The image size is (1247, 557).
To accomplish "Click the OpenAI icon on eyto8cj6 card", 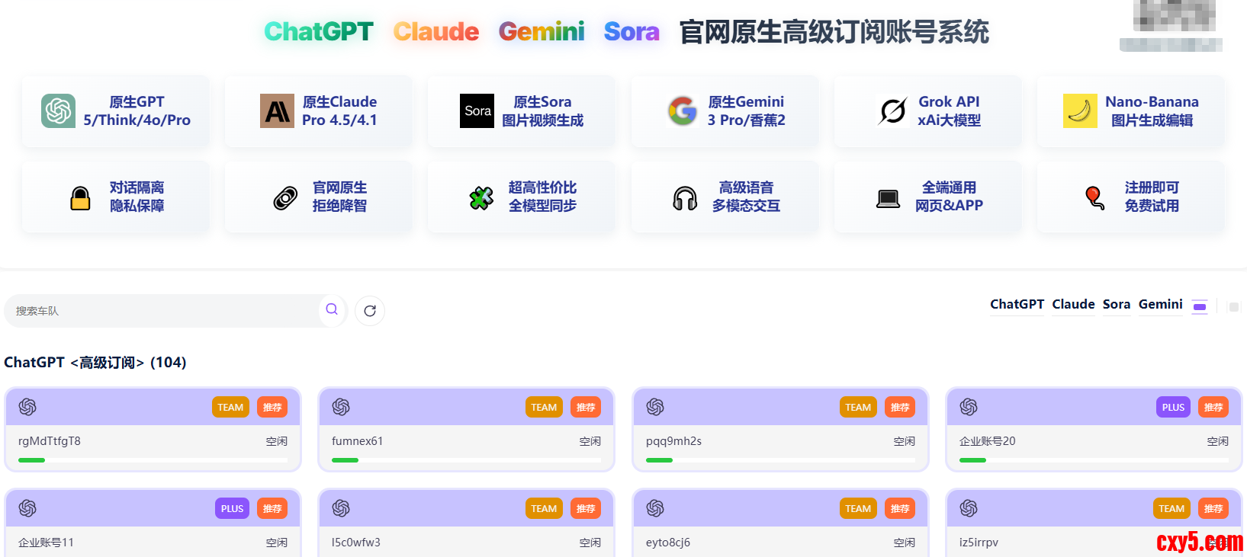I will [655, 508].
